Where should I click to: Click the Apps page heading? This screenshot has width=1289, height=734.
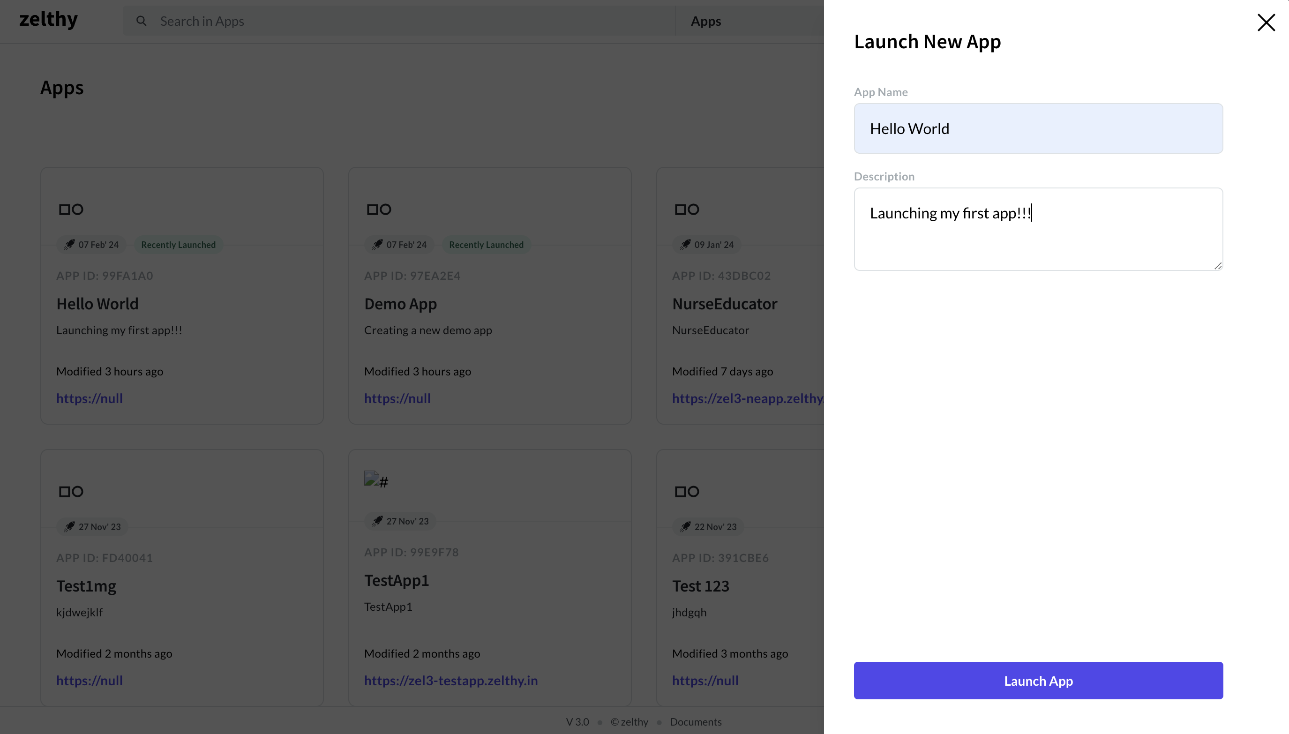(x=62, y=88)
